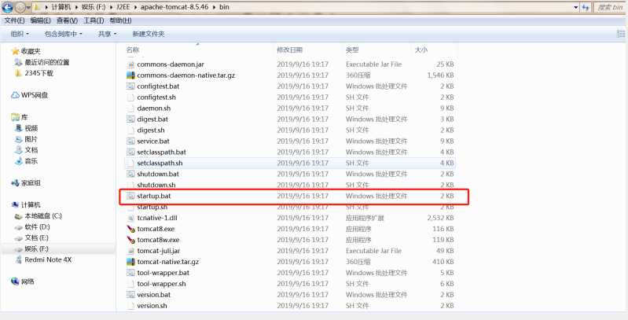This screenshot has width=628, height=320.
Task: Click tomcat8w.exe application icon
Action: pyautogui.click(x=130, y=240)
